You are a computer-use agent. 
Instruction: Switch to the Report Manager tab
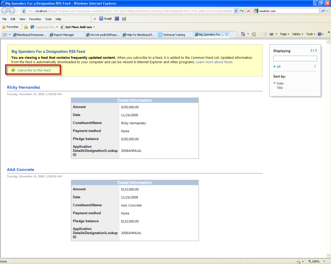point(64,35)
